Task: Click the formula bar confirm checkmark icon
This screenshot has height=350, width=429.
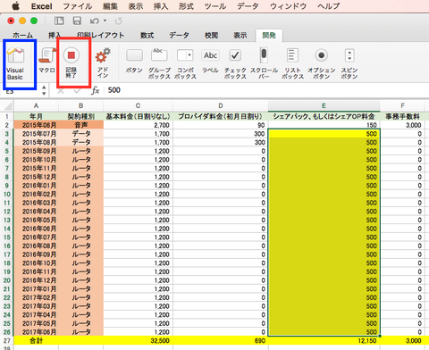Action: 77,91
